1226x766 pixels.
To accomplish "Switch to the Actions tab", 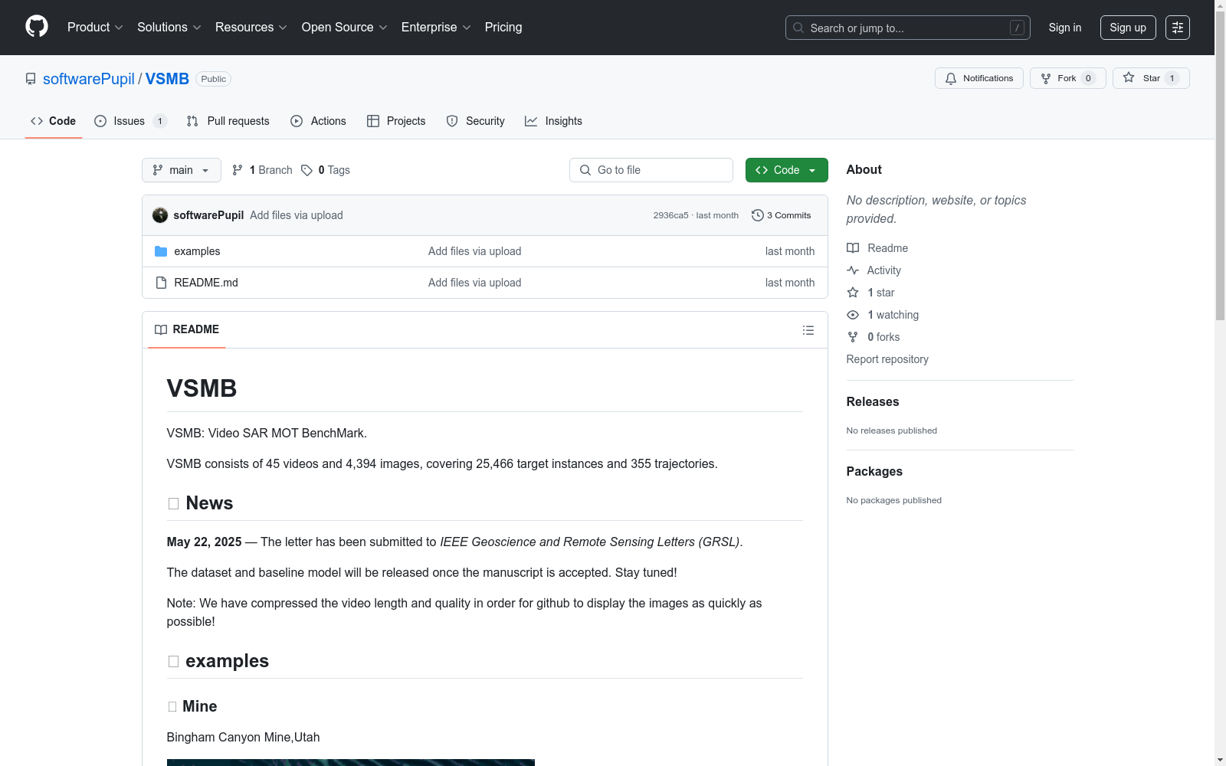I will point(318,121).
